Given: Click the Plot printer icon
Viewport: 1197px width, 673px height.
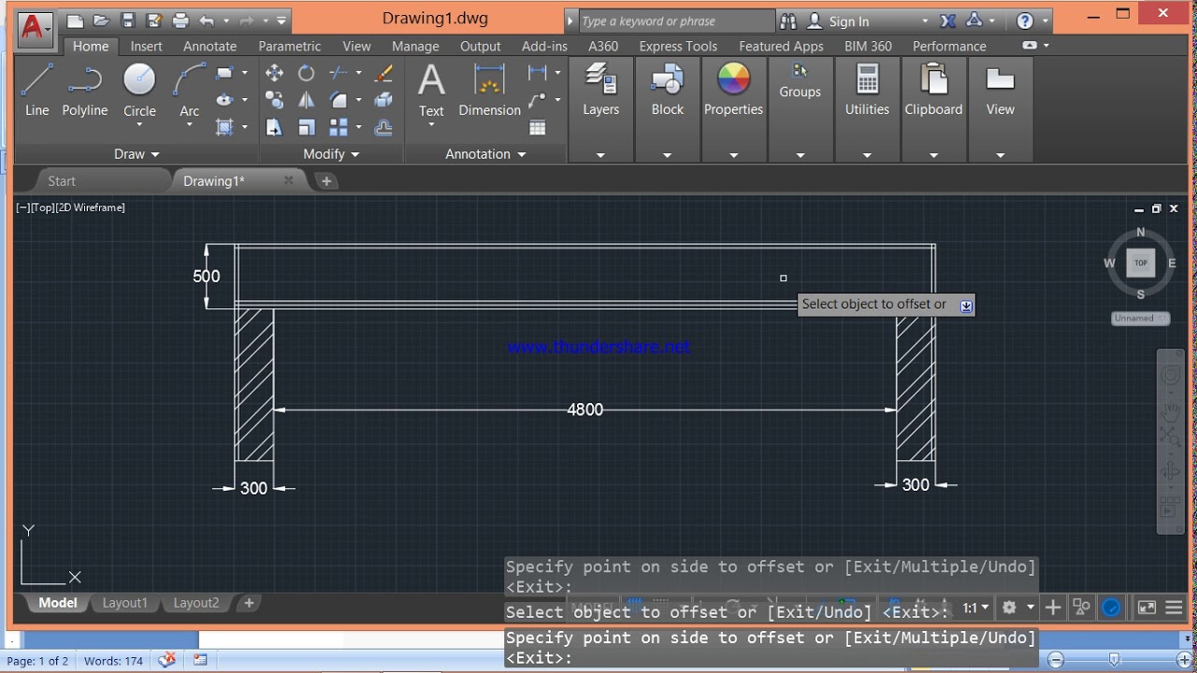Looking at the screenshot, I should coord(180,21).
